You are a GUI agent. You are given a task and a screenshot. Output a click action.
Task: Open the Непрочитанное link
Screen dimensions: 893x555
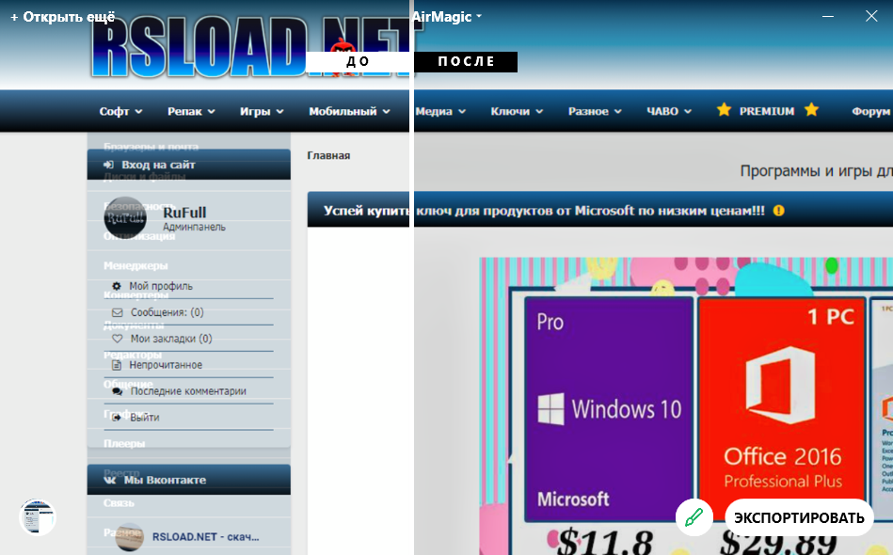166,365
